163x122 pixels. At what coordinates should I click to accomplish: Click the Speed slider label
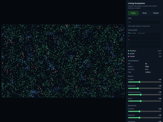(130, 99)
